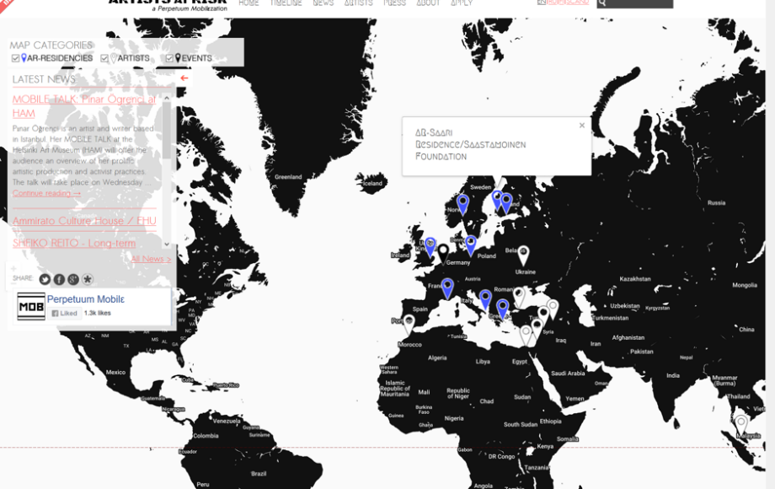This screenshot has width=775, height=489.
Task: Toggle the AR-Residencies map category checkbox
Action: pyautogui.click(x=16, y=58)
